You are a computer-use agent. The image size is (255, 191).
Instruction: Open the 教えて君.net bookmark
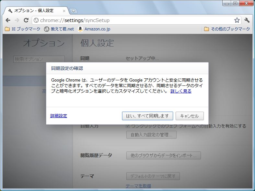[59, 29]
